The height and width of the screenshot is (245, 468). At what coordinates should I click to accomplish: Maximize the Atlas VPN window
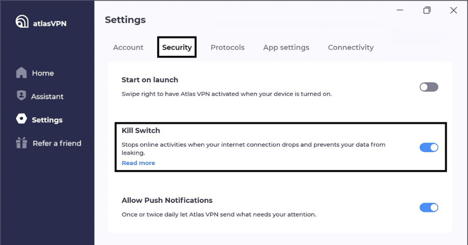coord(427,11)
